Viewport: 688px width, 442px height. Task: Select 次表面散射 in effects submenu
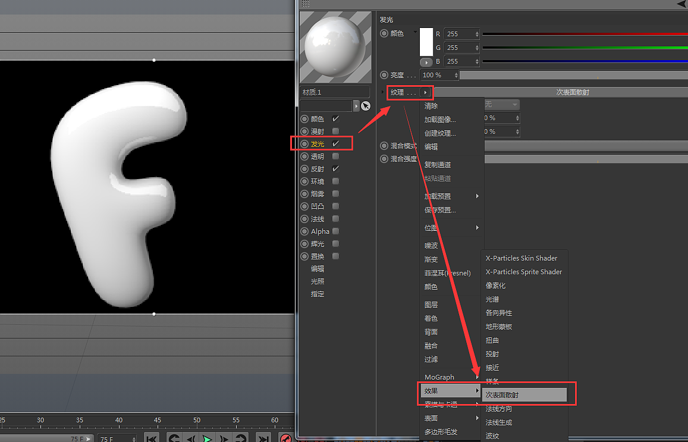pos(524,395)
